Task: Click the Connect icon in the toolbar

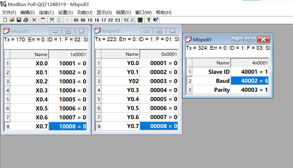Action: coord(52,20)
